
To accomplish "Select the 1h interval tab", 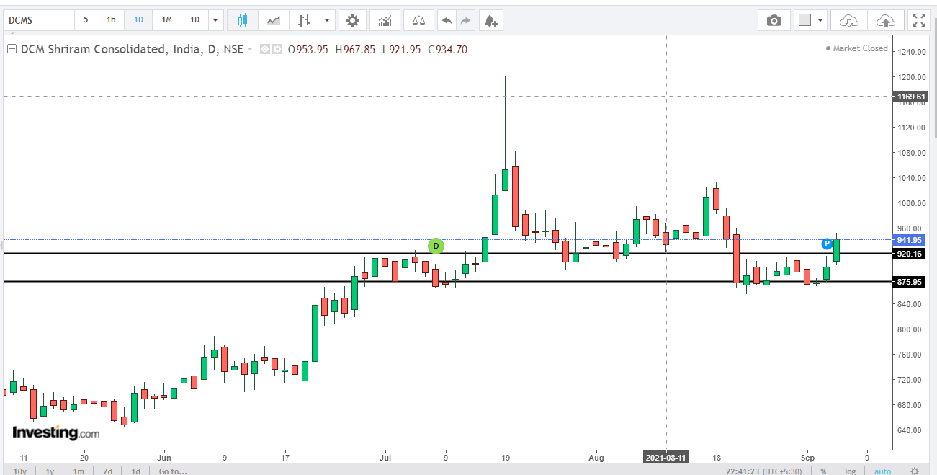I will tap(111, 20).
